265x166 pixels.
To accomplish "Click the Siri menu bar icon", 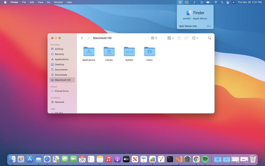I will click(233, 2).
